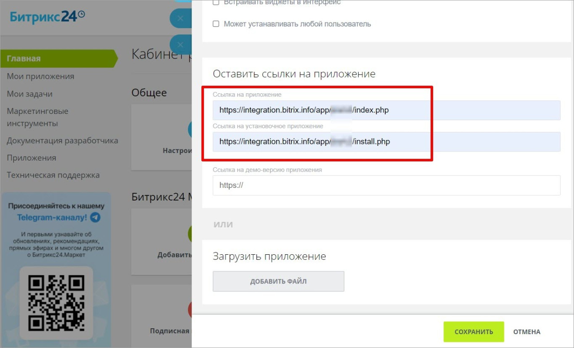
Task: Click Добавить файл button
Action: point(278,282)
